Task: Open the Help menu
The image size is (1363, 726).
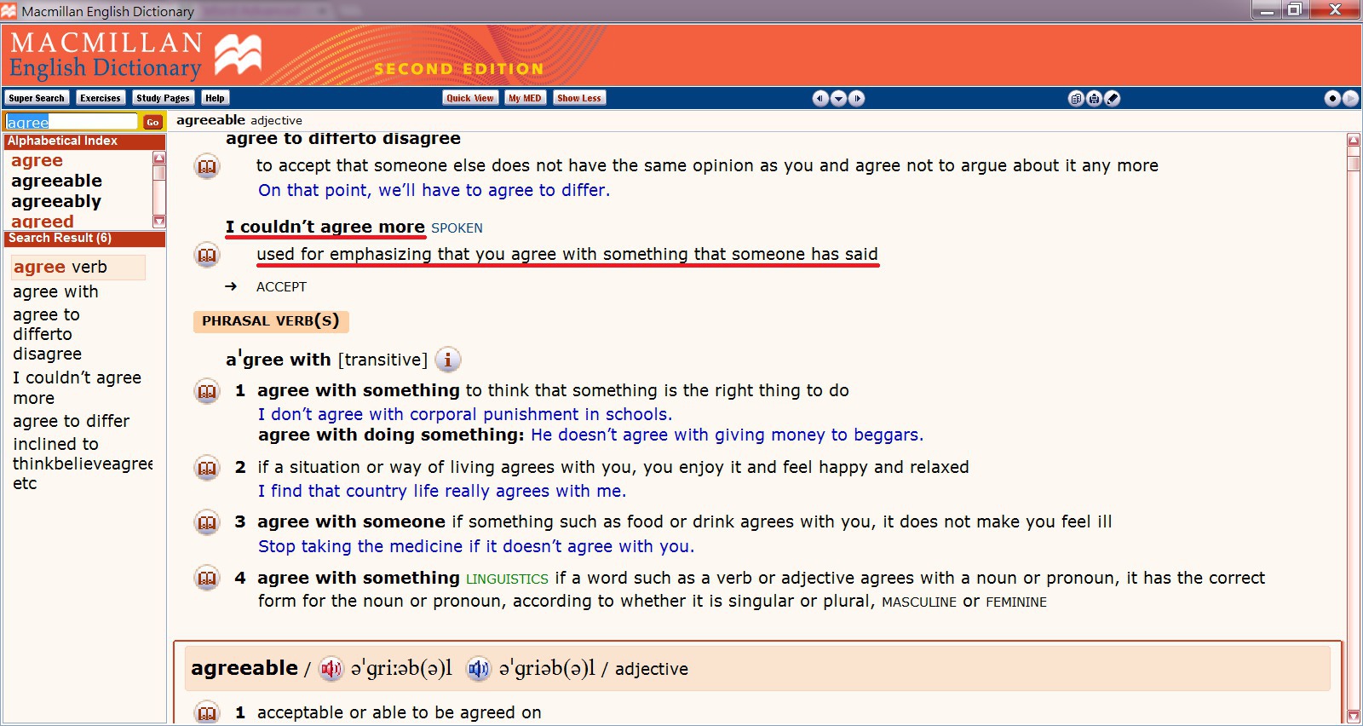Action: click(215, 98)
